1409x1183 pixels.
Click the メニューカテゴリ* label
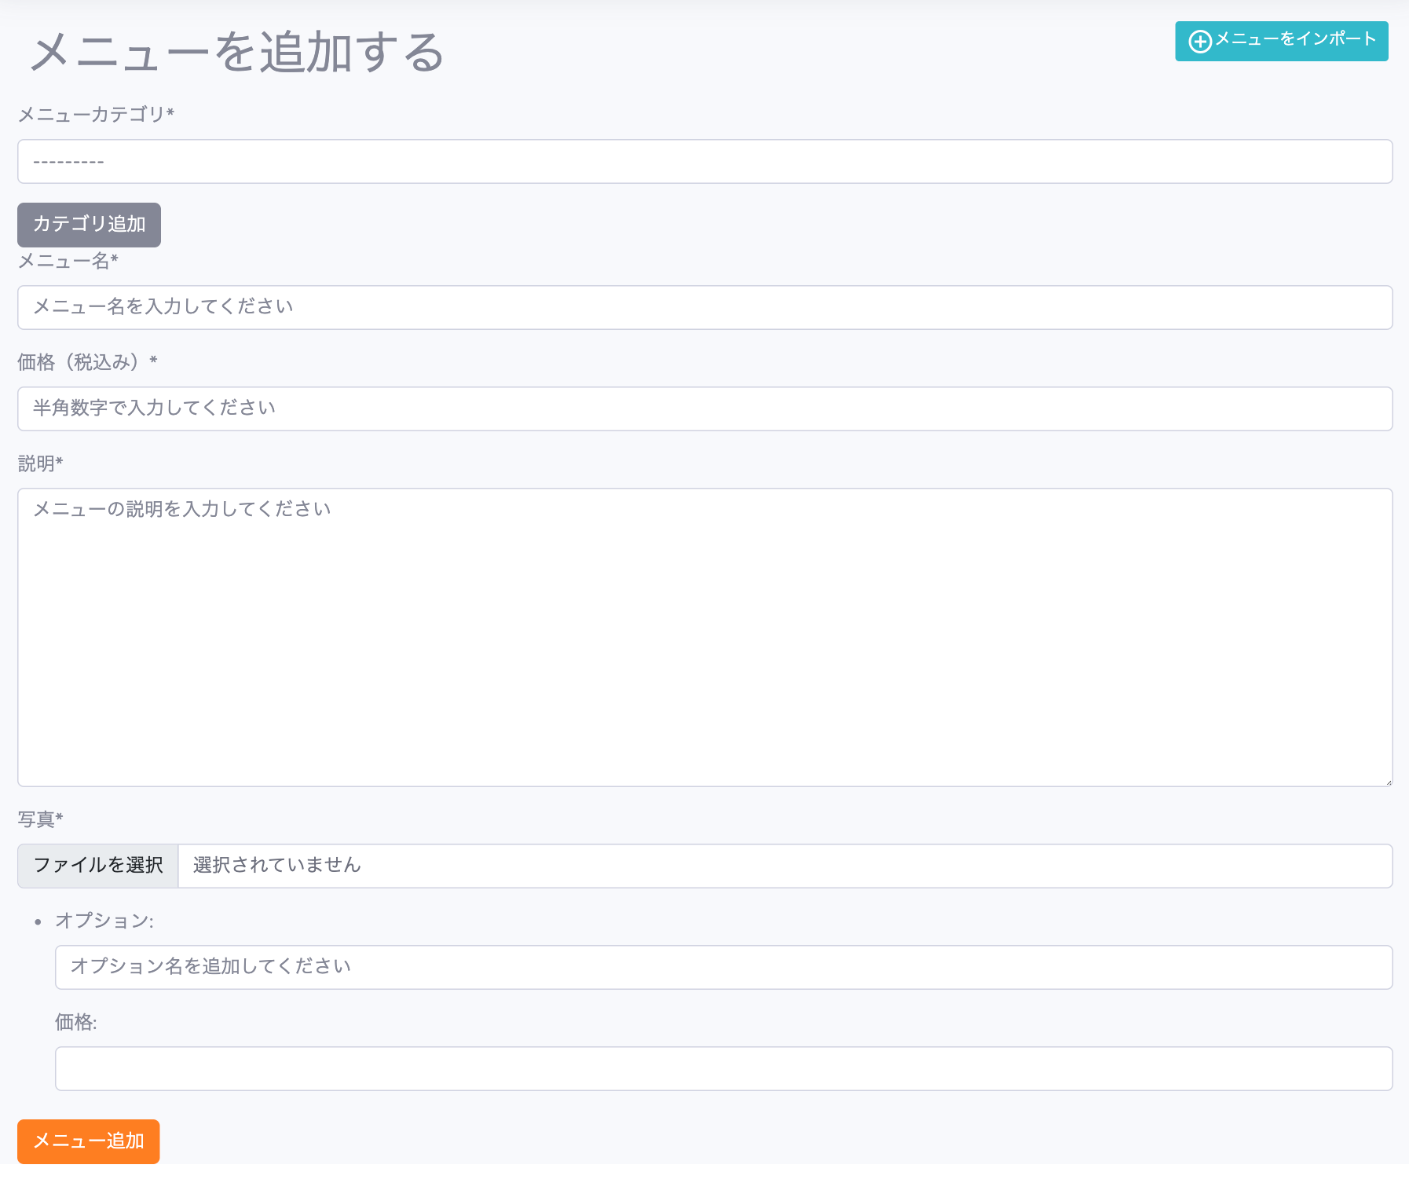(x=96, y=115)
